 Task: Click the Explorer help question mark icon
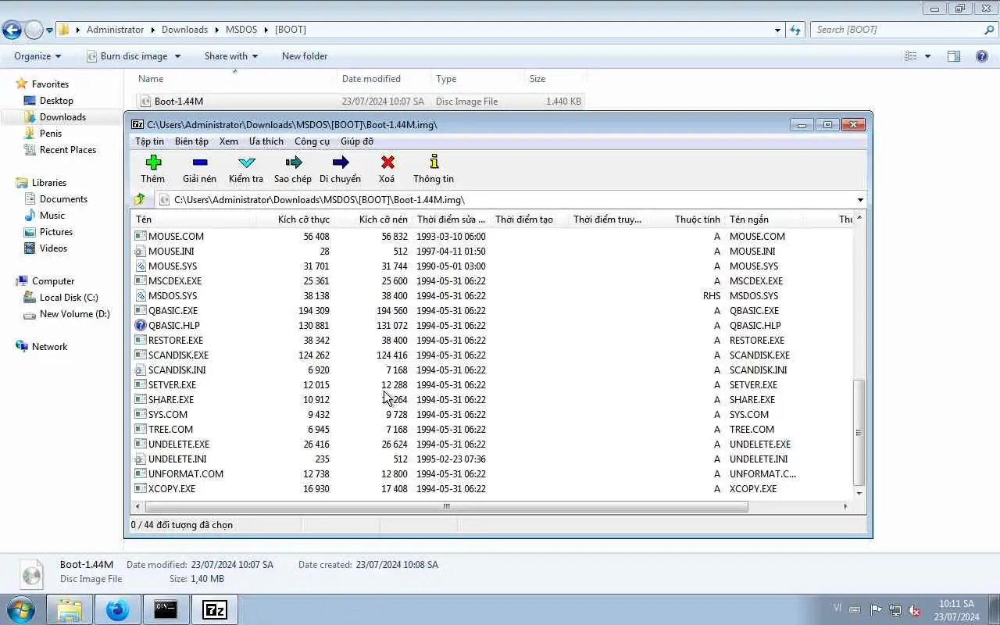[x=982, y=56]
